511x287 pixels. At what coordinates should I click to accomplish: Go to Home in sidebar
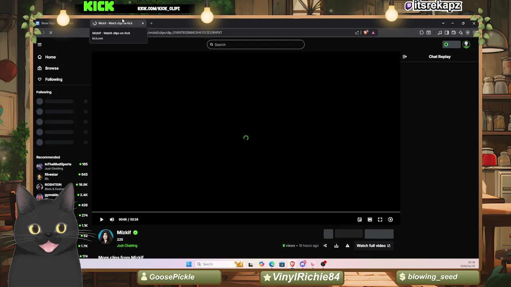50,57
